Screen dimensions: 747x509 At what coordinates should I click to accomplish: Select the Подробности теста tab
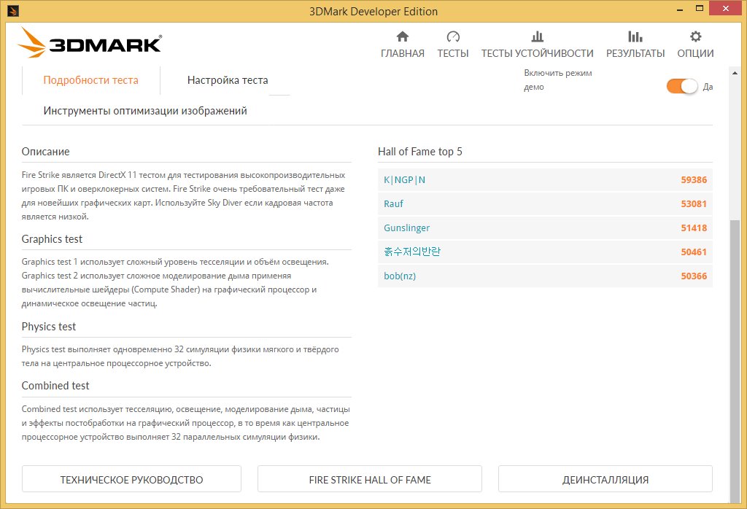tap(91, 80)
